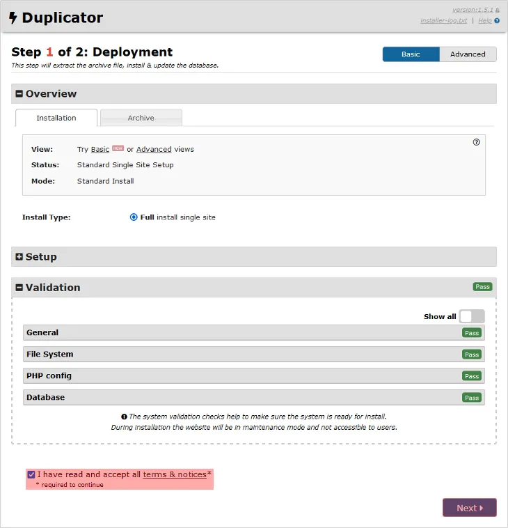Click the Pass badge in General row
Screen dimensions: 508x528
pos(472,333)
